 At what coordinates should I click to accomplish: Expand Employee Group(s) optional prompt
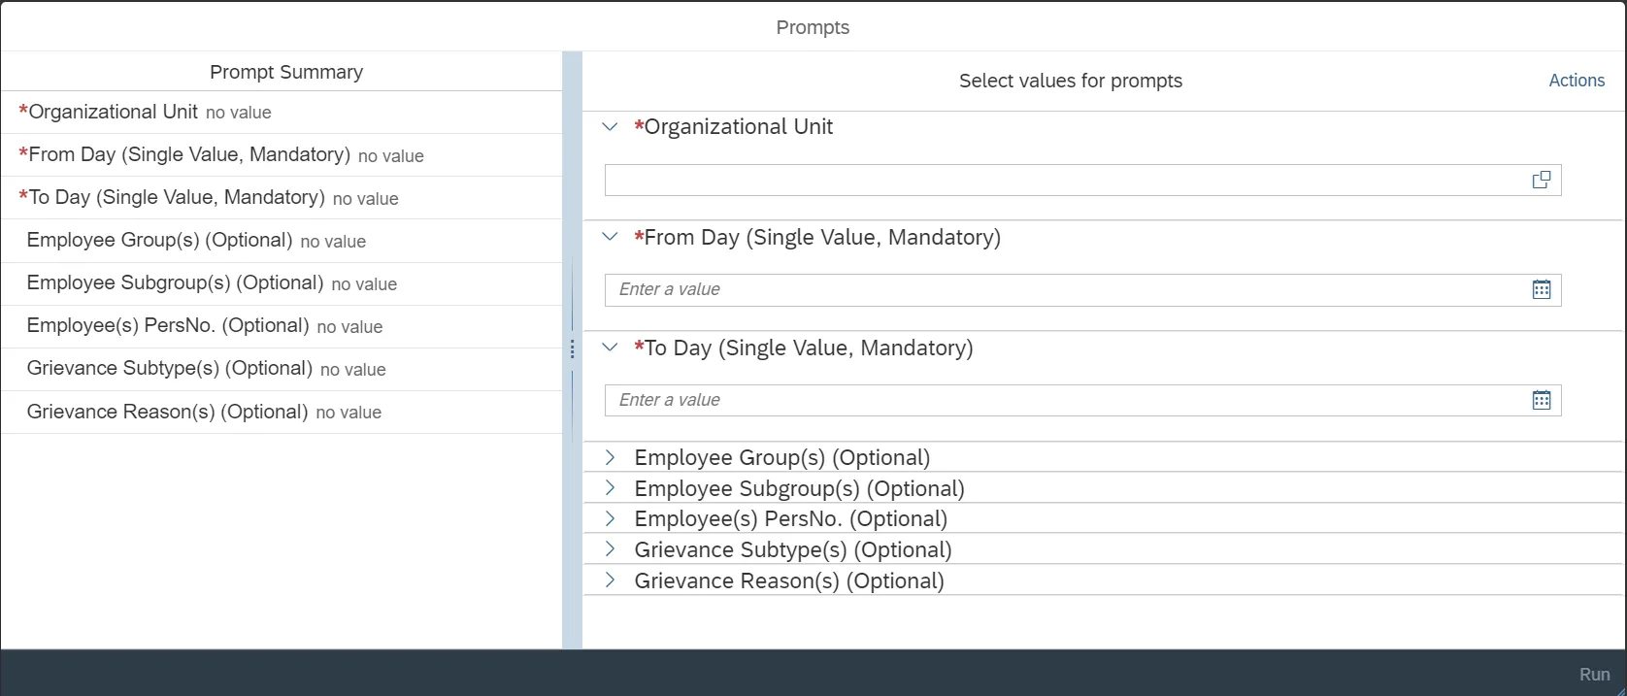click(610, 457)
